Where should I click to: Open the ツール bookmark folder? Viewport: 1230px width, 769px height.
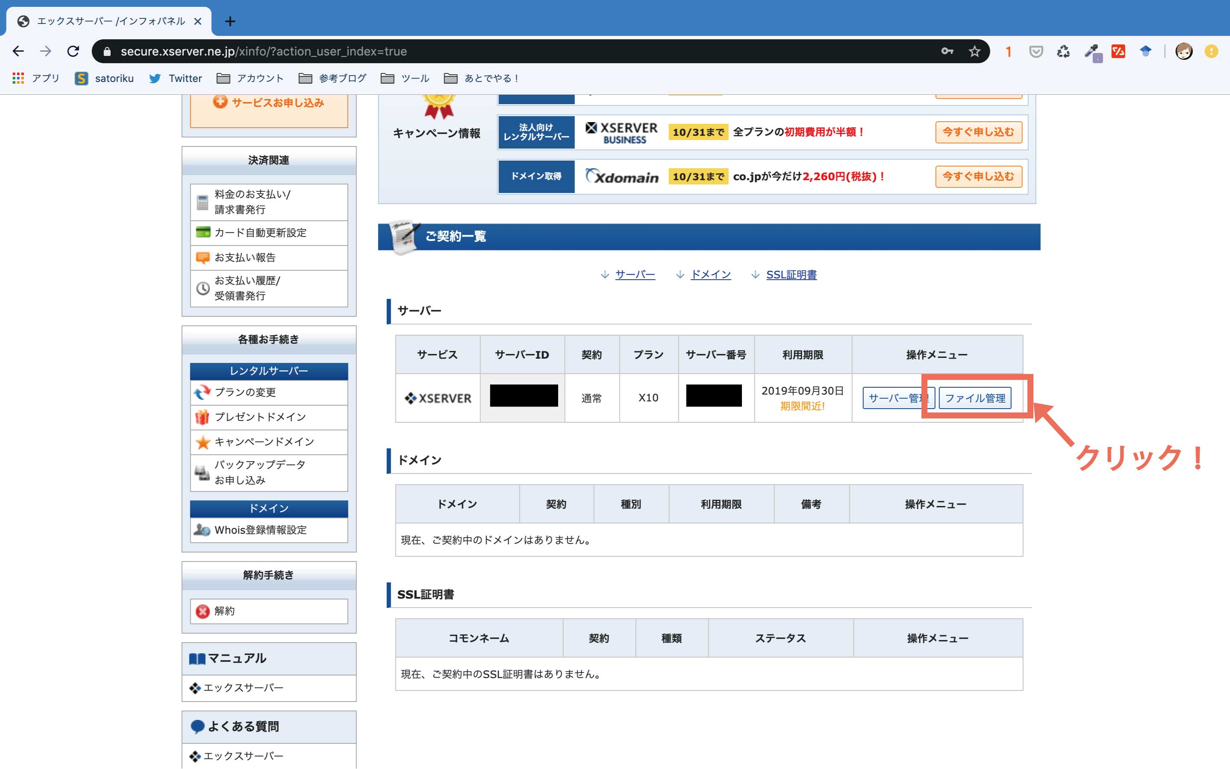pos(405,78)
